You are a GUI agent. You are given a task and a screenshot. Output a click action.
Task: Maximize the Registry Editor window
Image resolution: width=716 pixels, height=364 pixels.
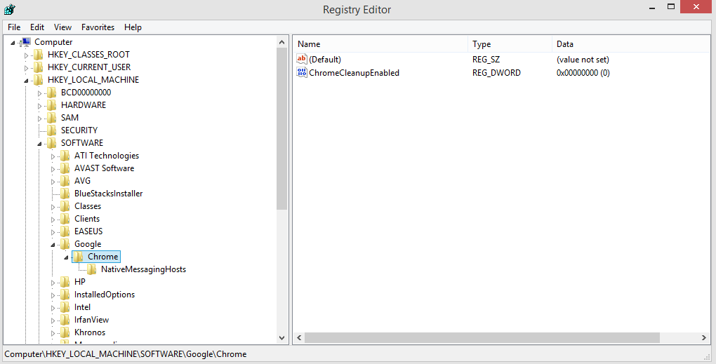671,6
